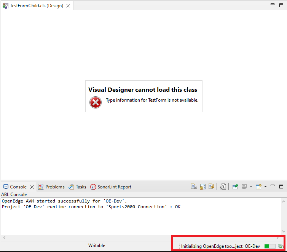
Task: Click the console horizontal scroll left arrow
Action: tap(4, 238)
